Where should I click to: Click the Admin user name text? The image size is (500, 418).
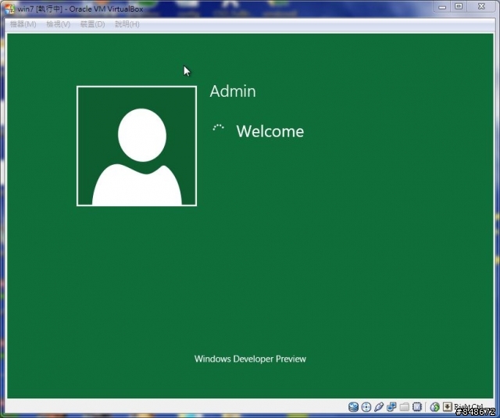point(233,91)
